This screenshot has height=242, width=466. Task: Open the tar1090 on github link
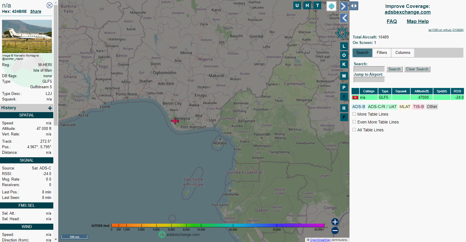446,30
